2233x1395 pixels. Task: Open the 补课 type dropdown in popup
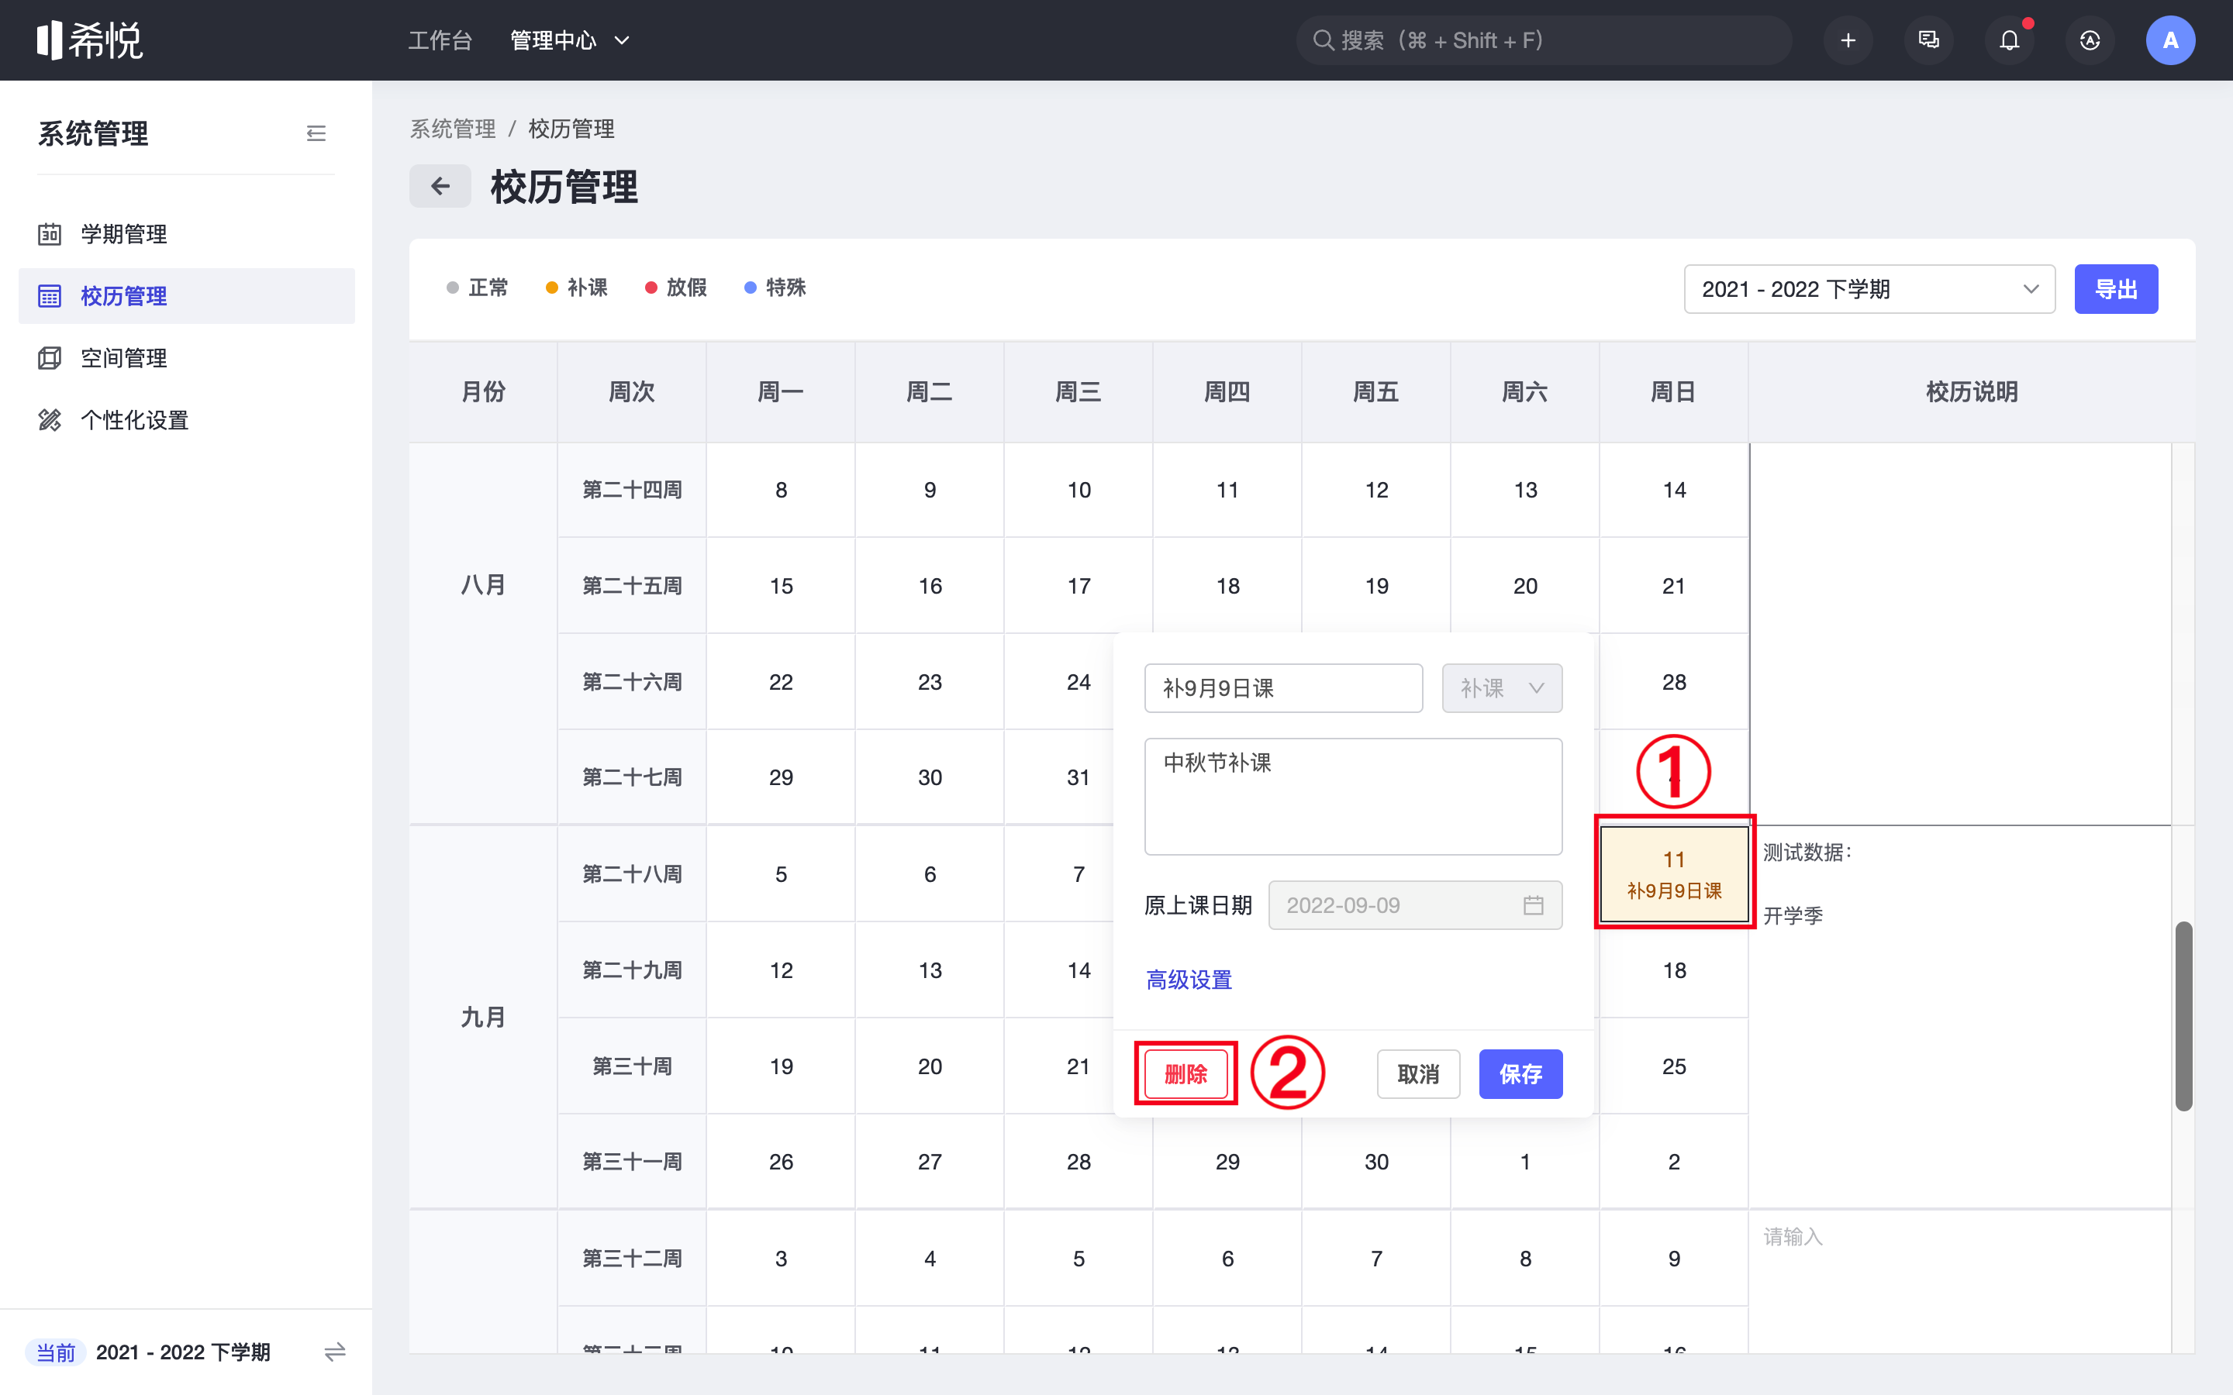(x=1502, y=688)
